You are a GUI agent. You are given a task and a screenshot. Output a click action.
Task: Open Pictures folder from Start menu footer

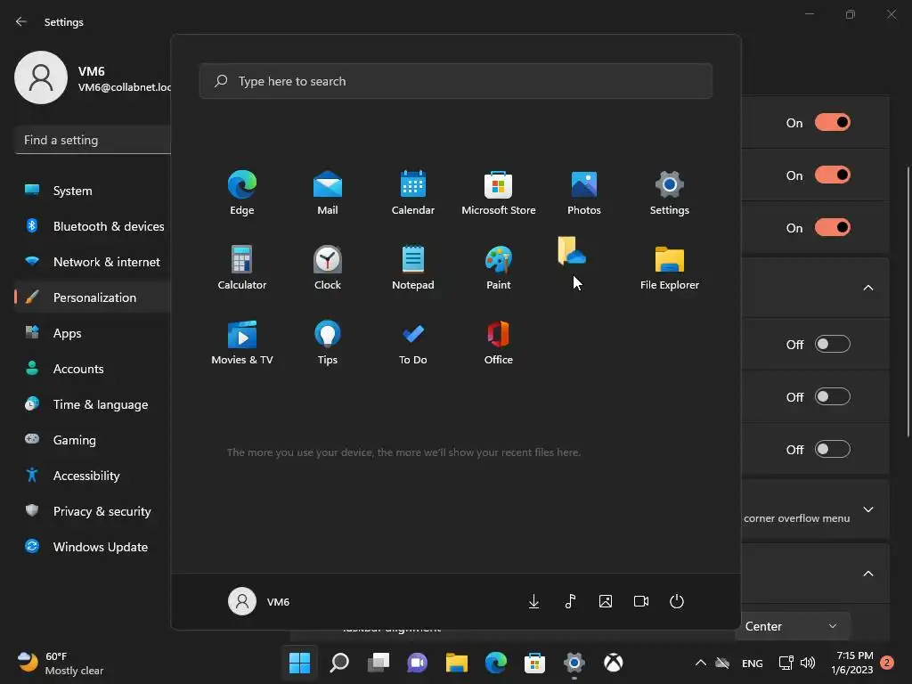click(606, 601)
